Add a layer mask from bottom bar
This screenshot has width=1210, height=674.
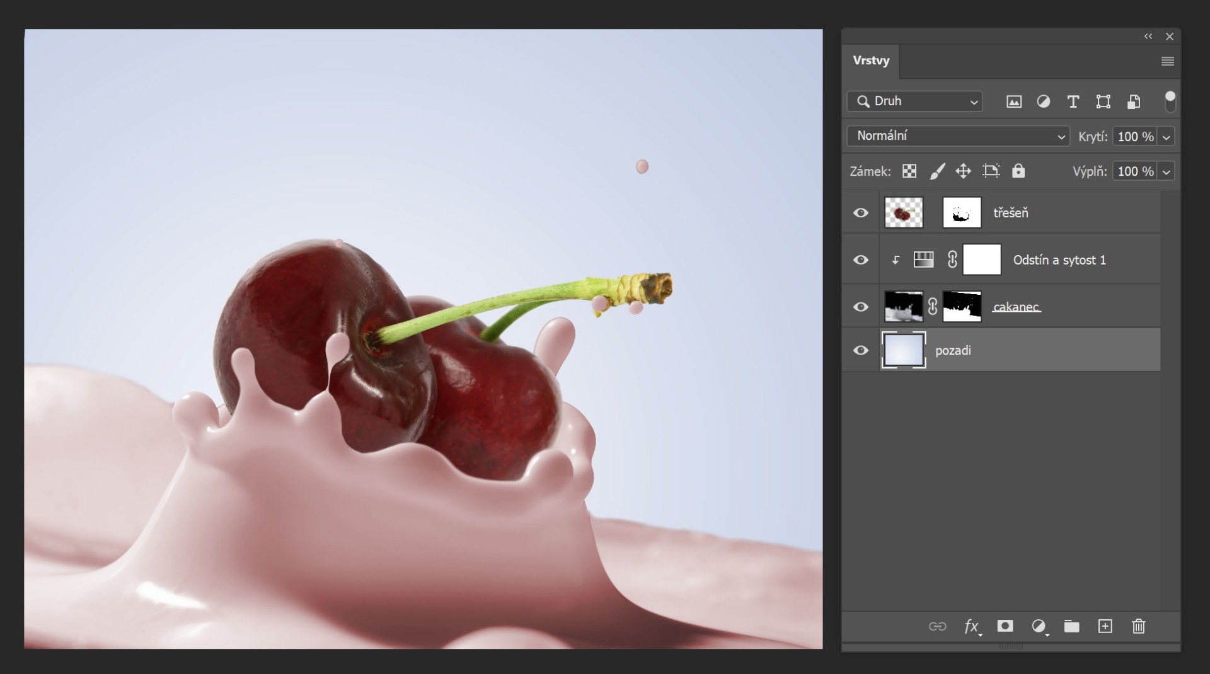pos(1005,626)
